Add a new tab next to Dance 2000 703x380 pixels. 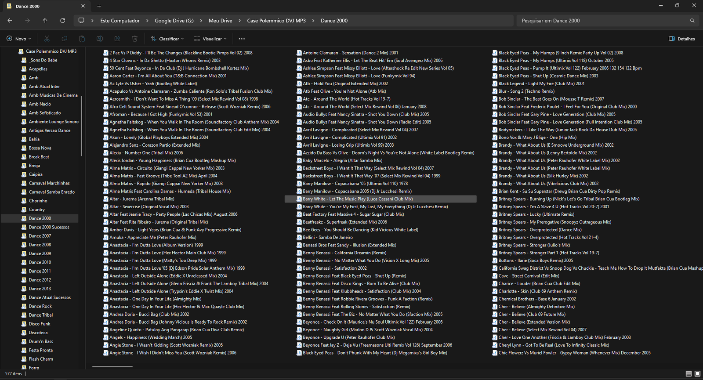coord(99,6)
